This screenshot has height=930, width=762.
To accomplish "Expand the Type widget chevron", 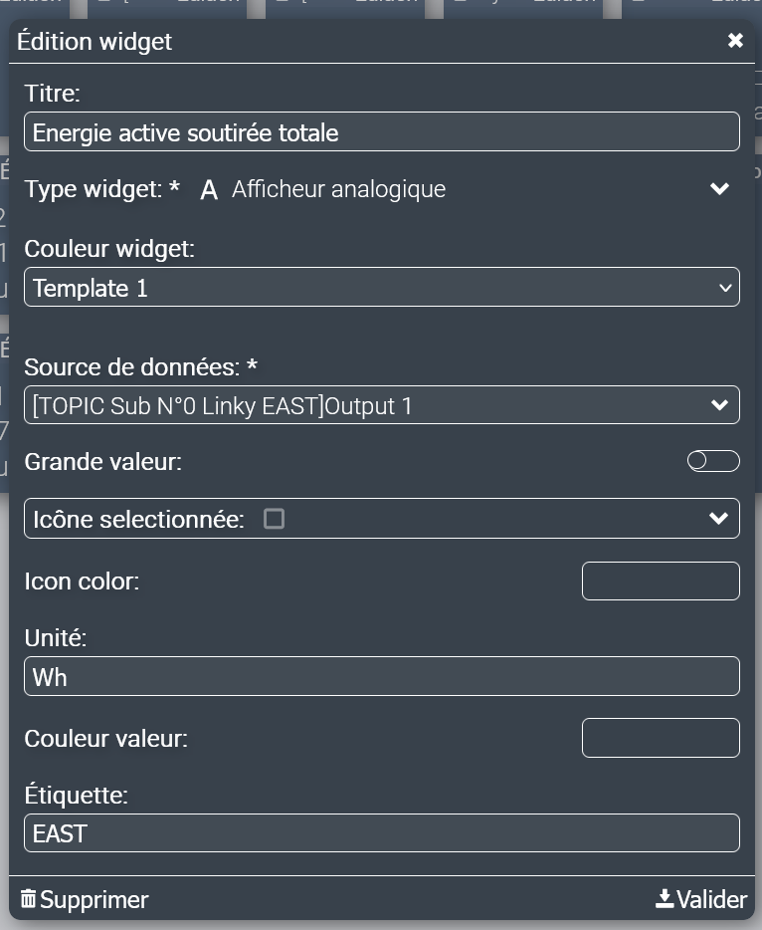I will pos(719,189).
